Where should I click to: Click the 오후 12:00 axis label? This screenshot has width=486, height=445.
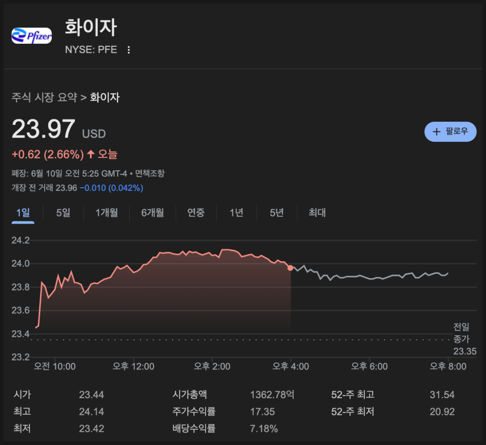coord(133,366)
